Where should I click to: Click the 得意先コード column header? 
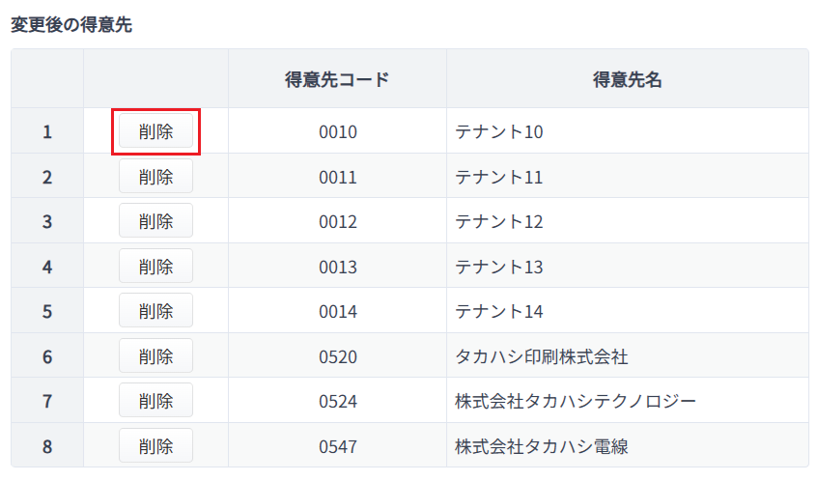tap(337, 79)
